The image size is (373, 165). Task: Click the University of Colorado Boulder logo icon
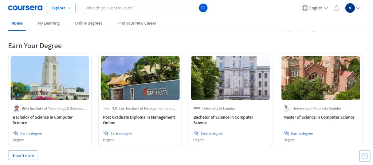point(287,108)
